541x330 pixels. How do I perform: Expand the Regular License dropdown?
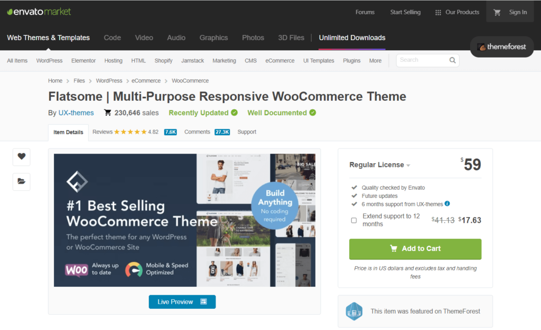click(379, 165)
